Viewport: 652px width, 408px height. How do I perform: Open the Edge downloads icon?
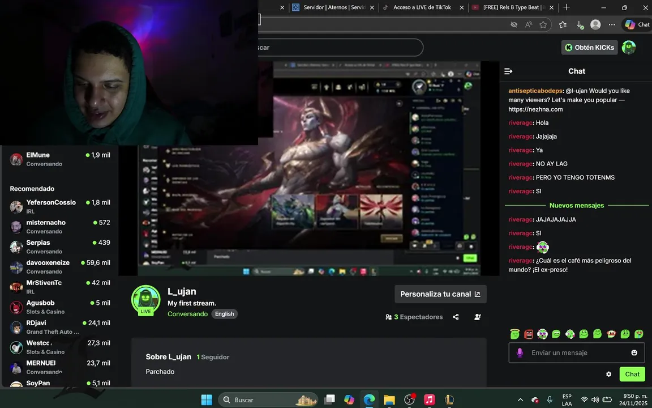pyautogui.click(x=580, y=24)
